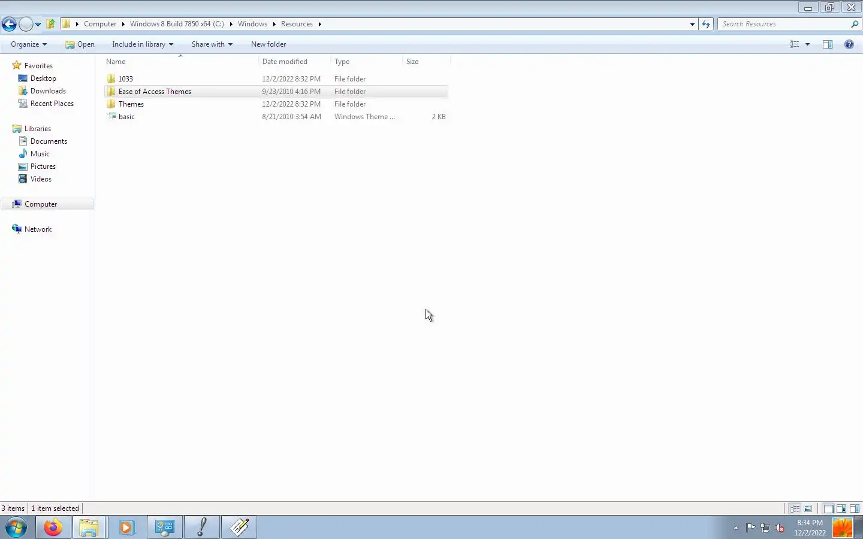Open the Action Center flag icon
Image resolution: width=863 pixels, height=539 pixels.
[x=750, y=528]
